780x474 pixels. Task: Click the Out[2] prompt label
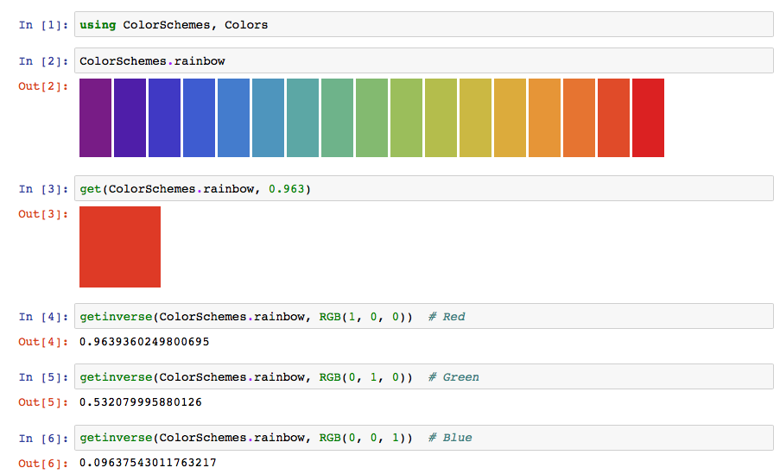point(43,86)
